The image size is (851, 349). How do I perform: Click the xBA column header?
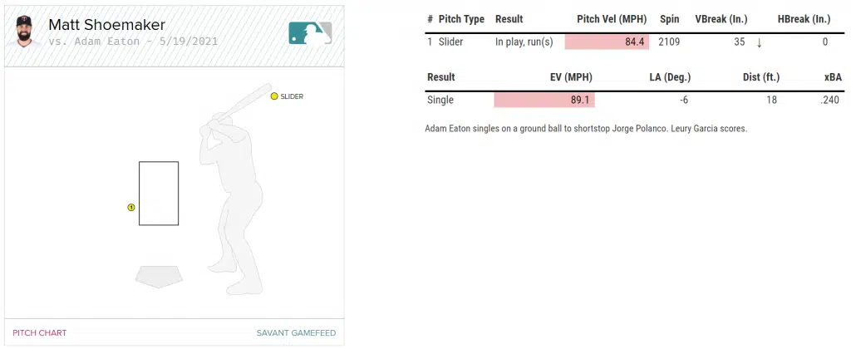tap(833, 77)
